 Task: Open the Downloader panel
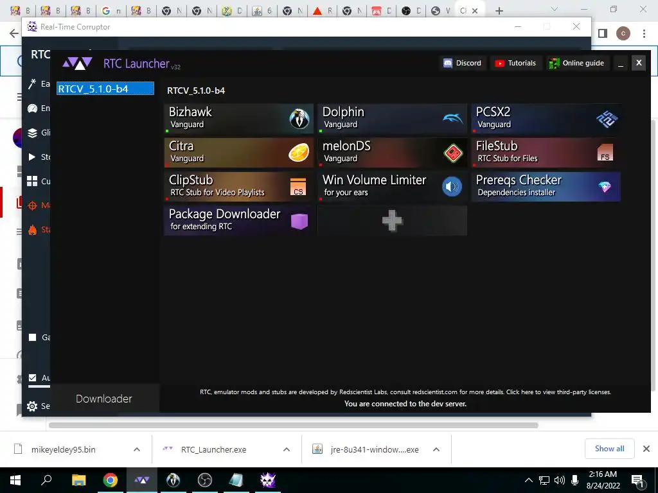coord(104,399)
